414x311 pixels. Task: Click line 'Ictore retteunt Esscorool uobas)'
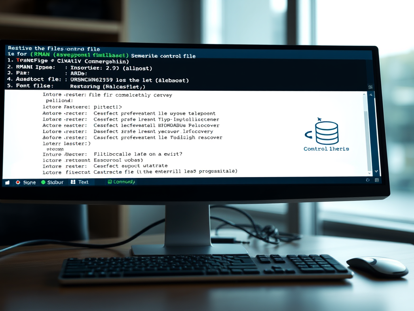click(93, 160)
